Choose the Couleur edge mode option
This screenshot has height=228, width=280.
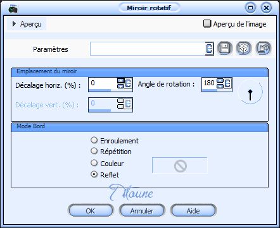coord(94,163)
